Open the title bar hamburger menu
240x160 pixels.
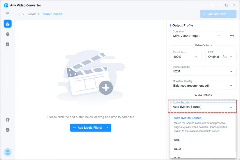click(x=212, y=5)
